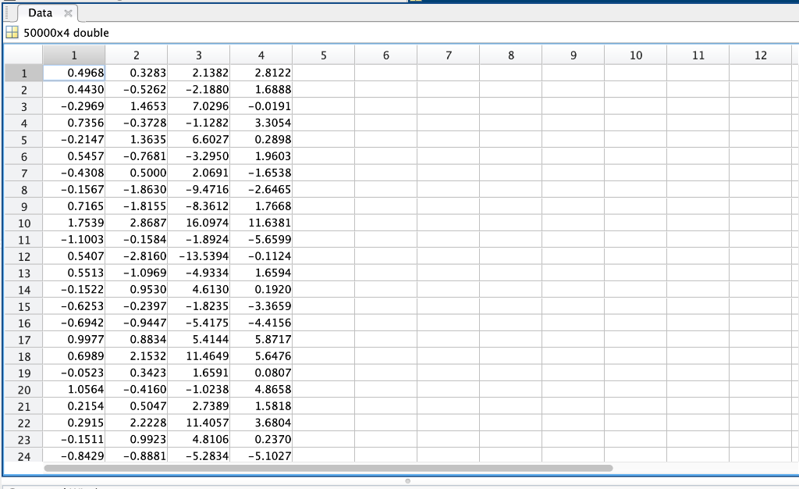799x489 pixels.
Task: Click cell containing -0.0523
Action: 74,373
